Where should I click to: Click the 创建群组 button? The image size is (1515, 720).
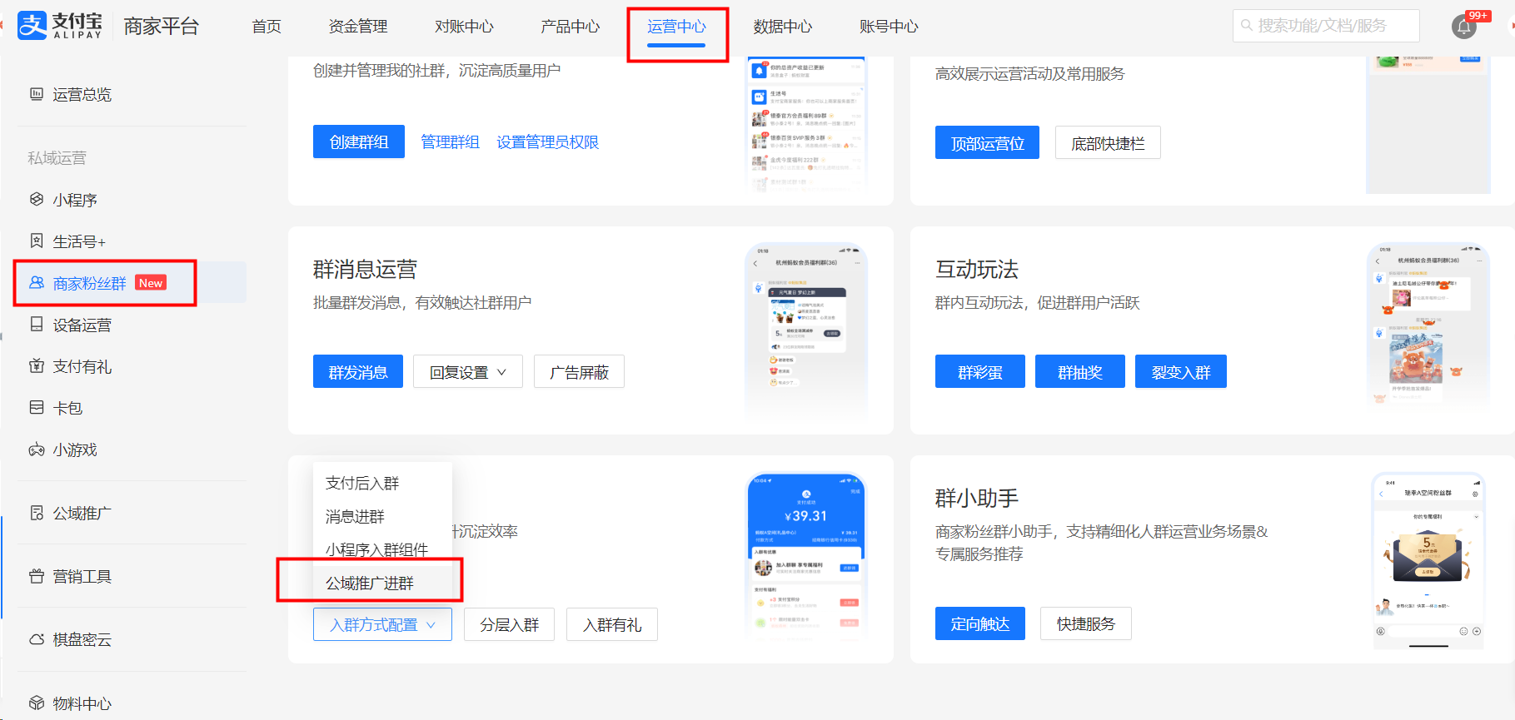pos(359,142)
